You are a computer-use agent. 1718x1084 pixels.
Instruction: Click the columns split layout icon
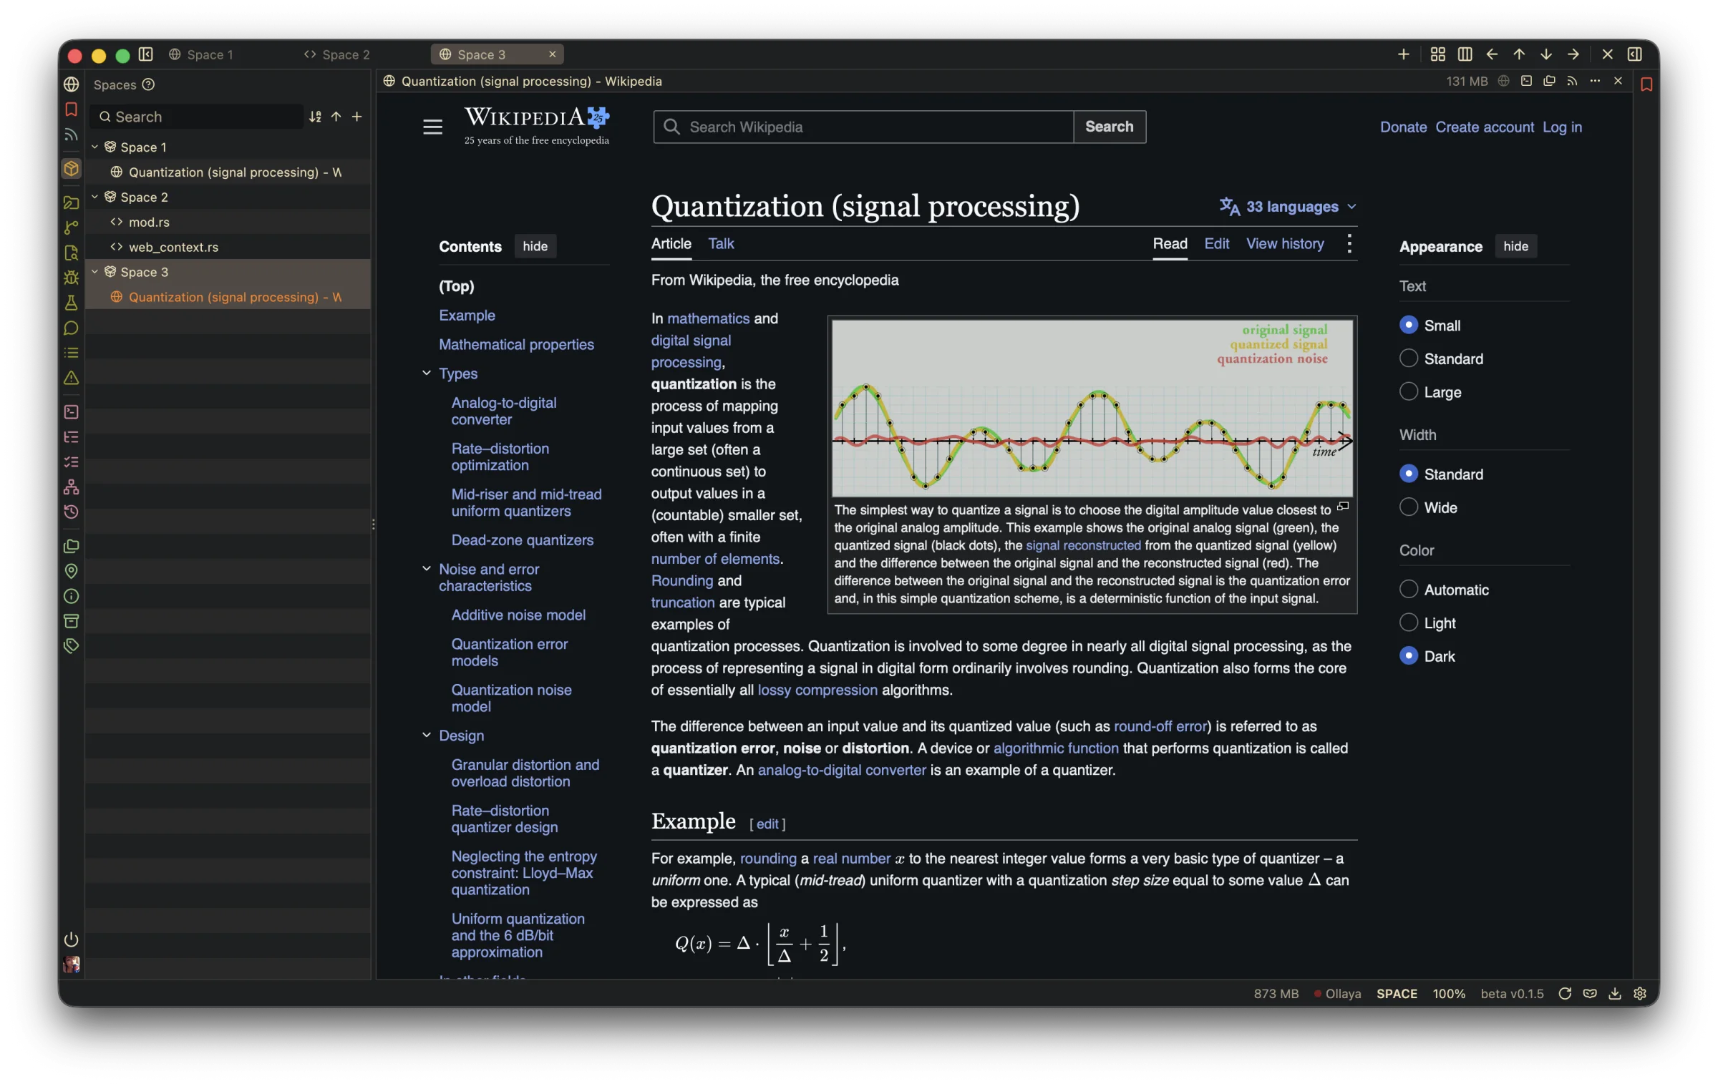click(x=1465, y=54)
